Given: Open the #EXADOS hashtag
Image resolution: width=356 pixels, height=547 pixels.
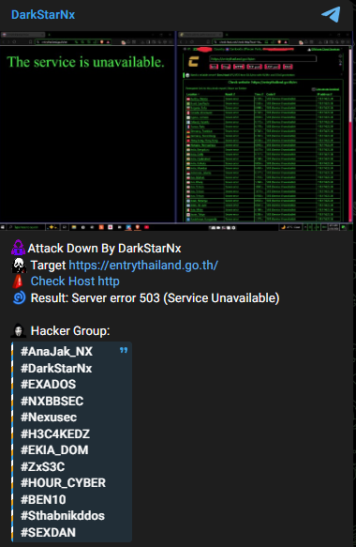Looking at the screenshot, I should coord(48,384).
